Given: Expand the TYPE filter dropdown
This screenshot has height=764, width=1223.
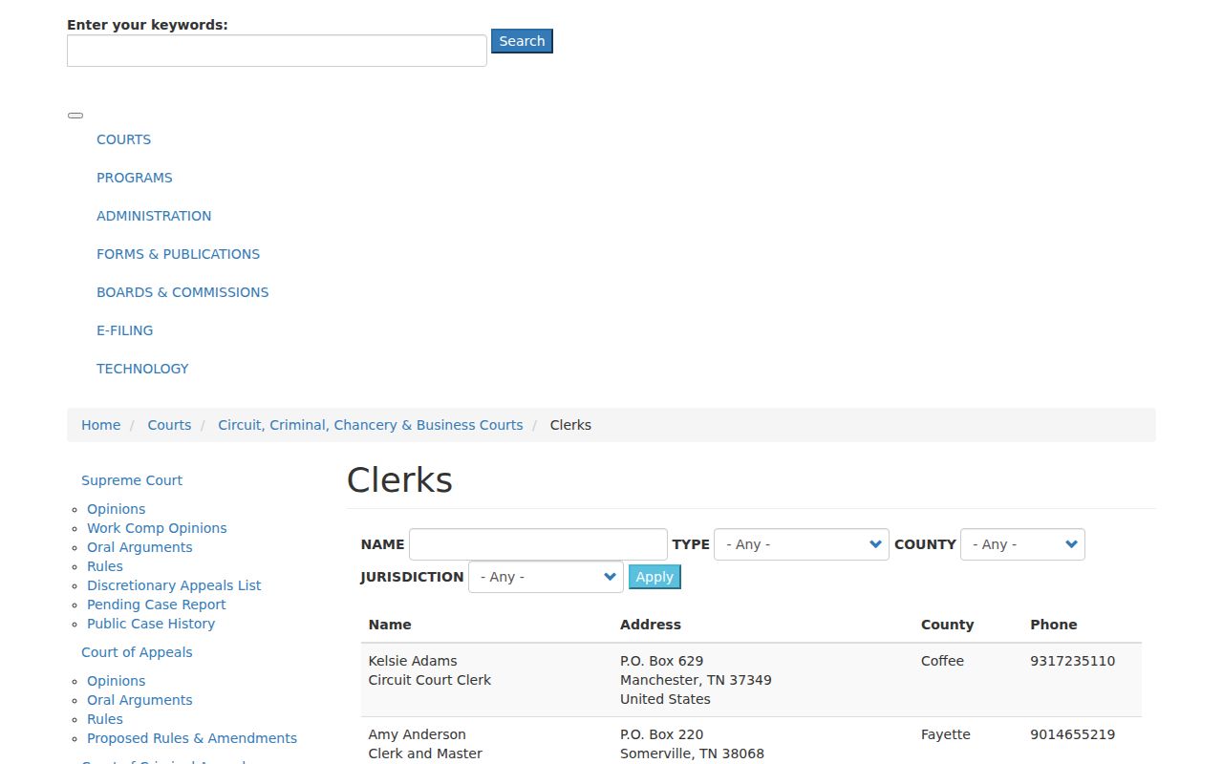Looking at the screenshot, I should pos(802,544).
